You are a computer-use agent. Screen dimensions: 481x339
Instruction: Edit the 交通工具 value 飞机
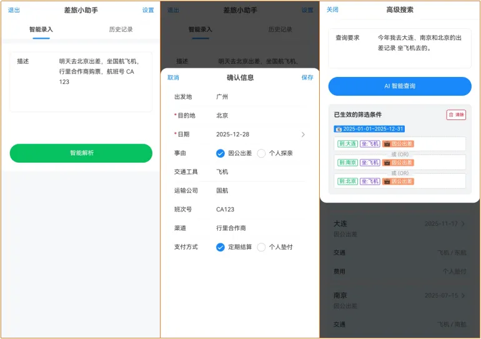[222, 172]
